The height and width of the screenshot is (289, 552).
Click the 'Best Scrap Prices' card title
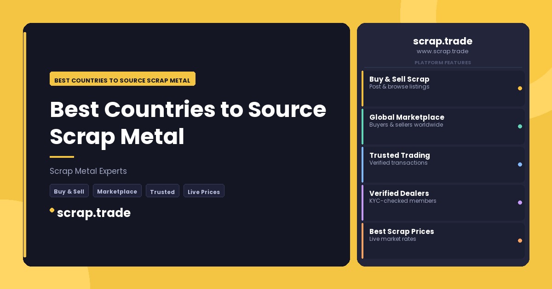pos(402,231)
